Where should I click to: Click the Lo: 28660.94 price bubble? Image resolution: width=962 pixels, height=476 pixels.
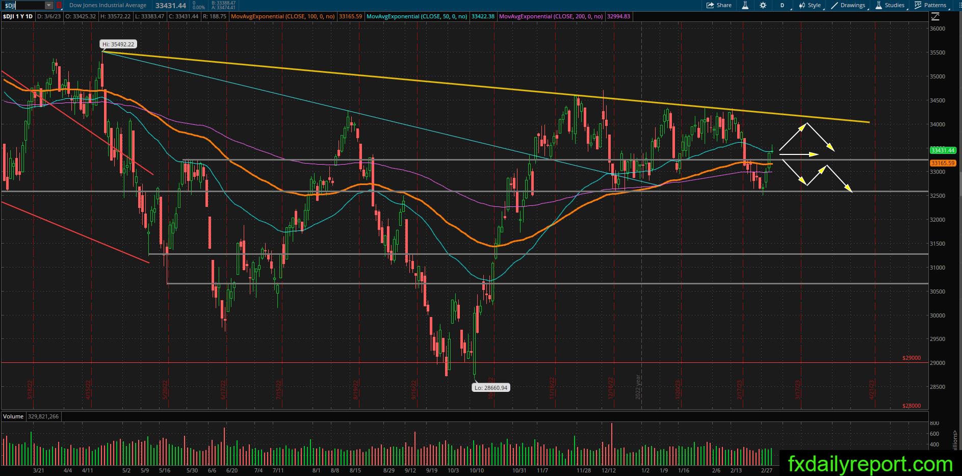pyautogui.click(x=491, y=388)
